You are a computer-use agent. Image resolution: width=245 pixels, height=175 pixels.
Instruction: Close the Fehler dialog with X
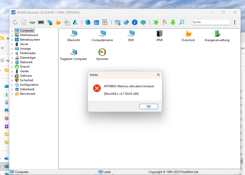(158, 75)
